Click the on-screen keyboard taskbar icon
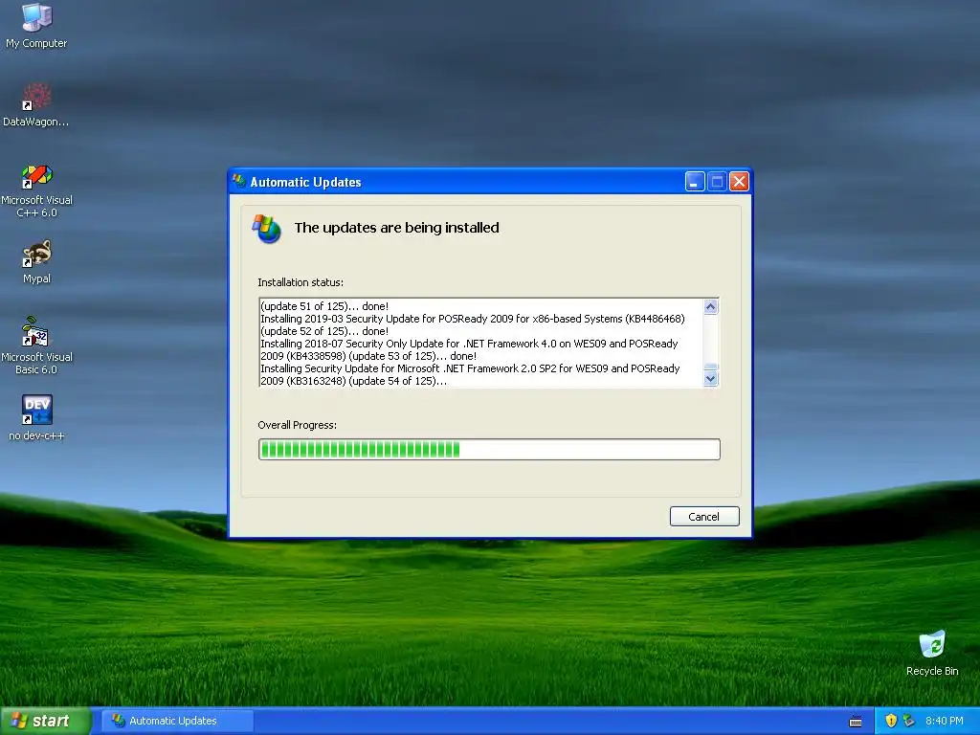The width and height of the screenshot is (980, 735). 856,722
